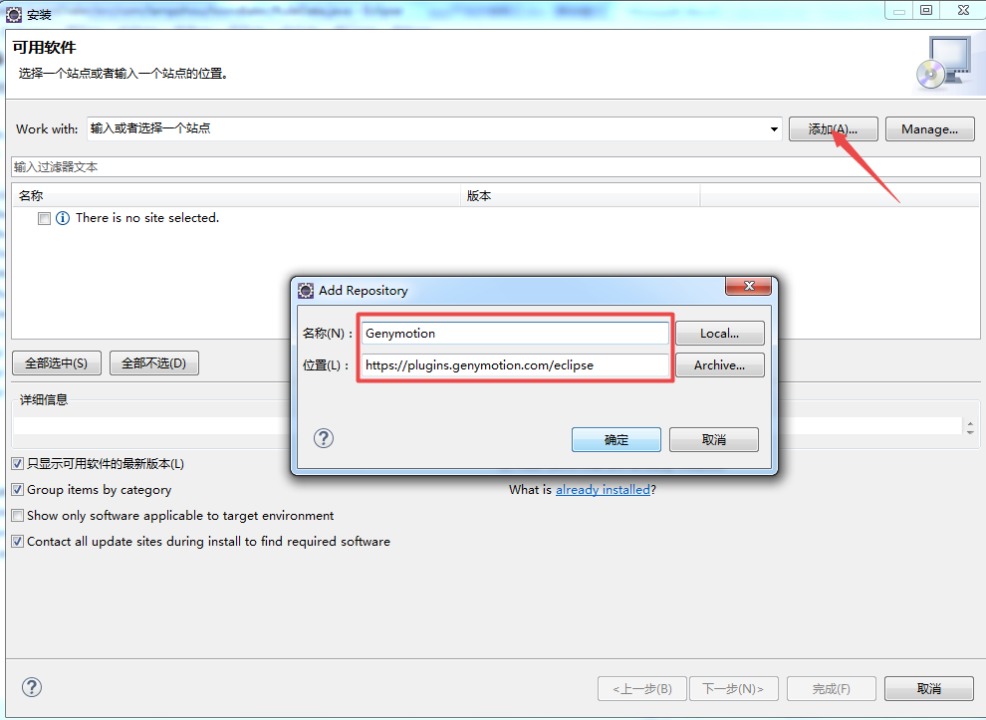Click the Eclipse icon in Add Repository title
The height and width of the screenshot is (720, 986).
pyautogui.click(x=306, y=291)
